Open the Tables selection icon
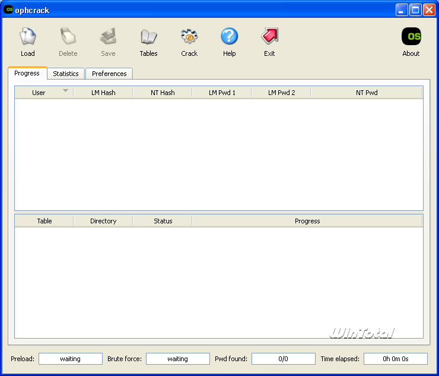Image resolution: width=439 pixels, height=376 pixels. (x=148, y=37)
